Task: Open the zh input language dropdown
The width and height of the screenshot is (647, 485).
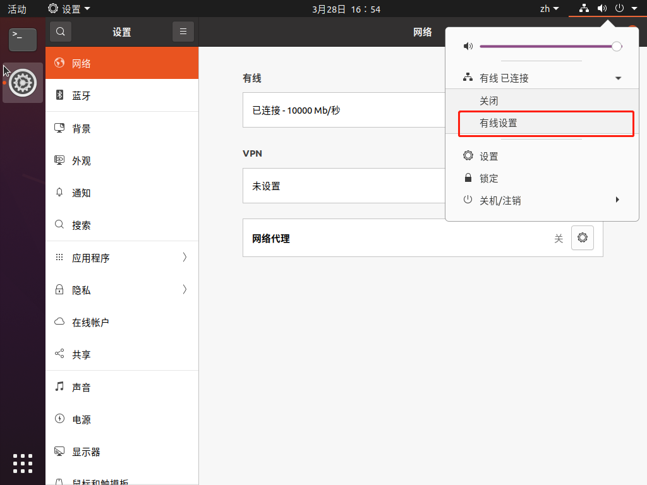Action: [549, 9]
